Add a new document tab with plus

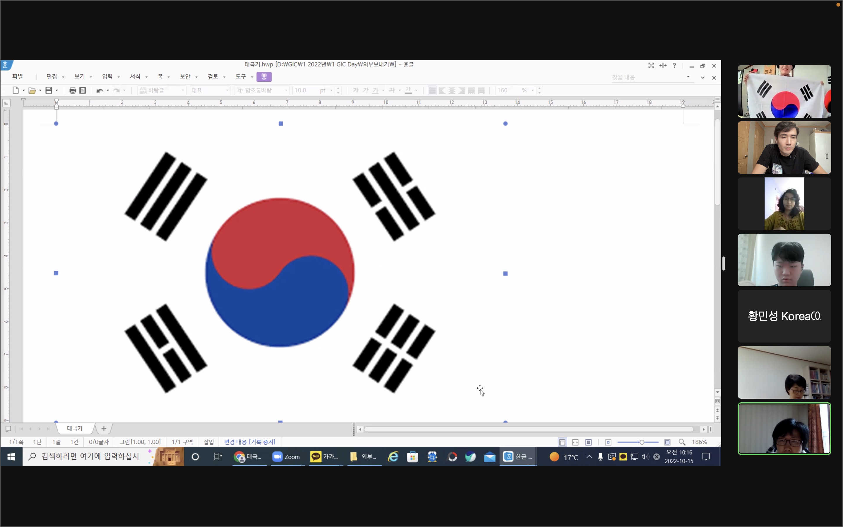coord(103,428)
